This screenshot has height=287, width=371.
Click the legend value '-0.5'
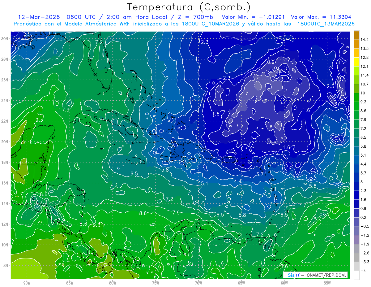[x=365, y=226]
